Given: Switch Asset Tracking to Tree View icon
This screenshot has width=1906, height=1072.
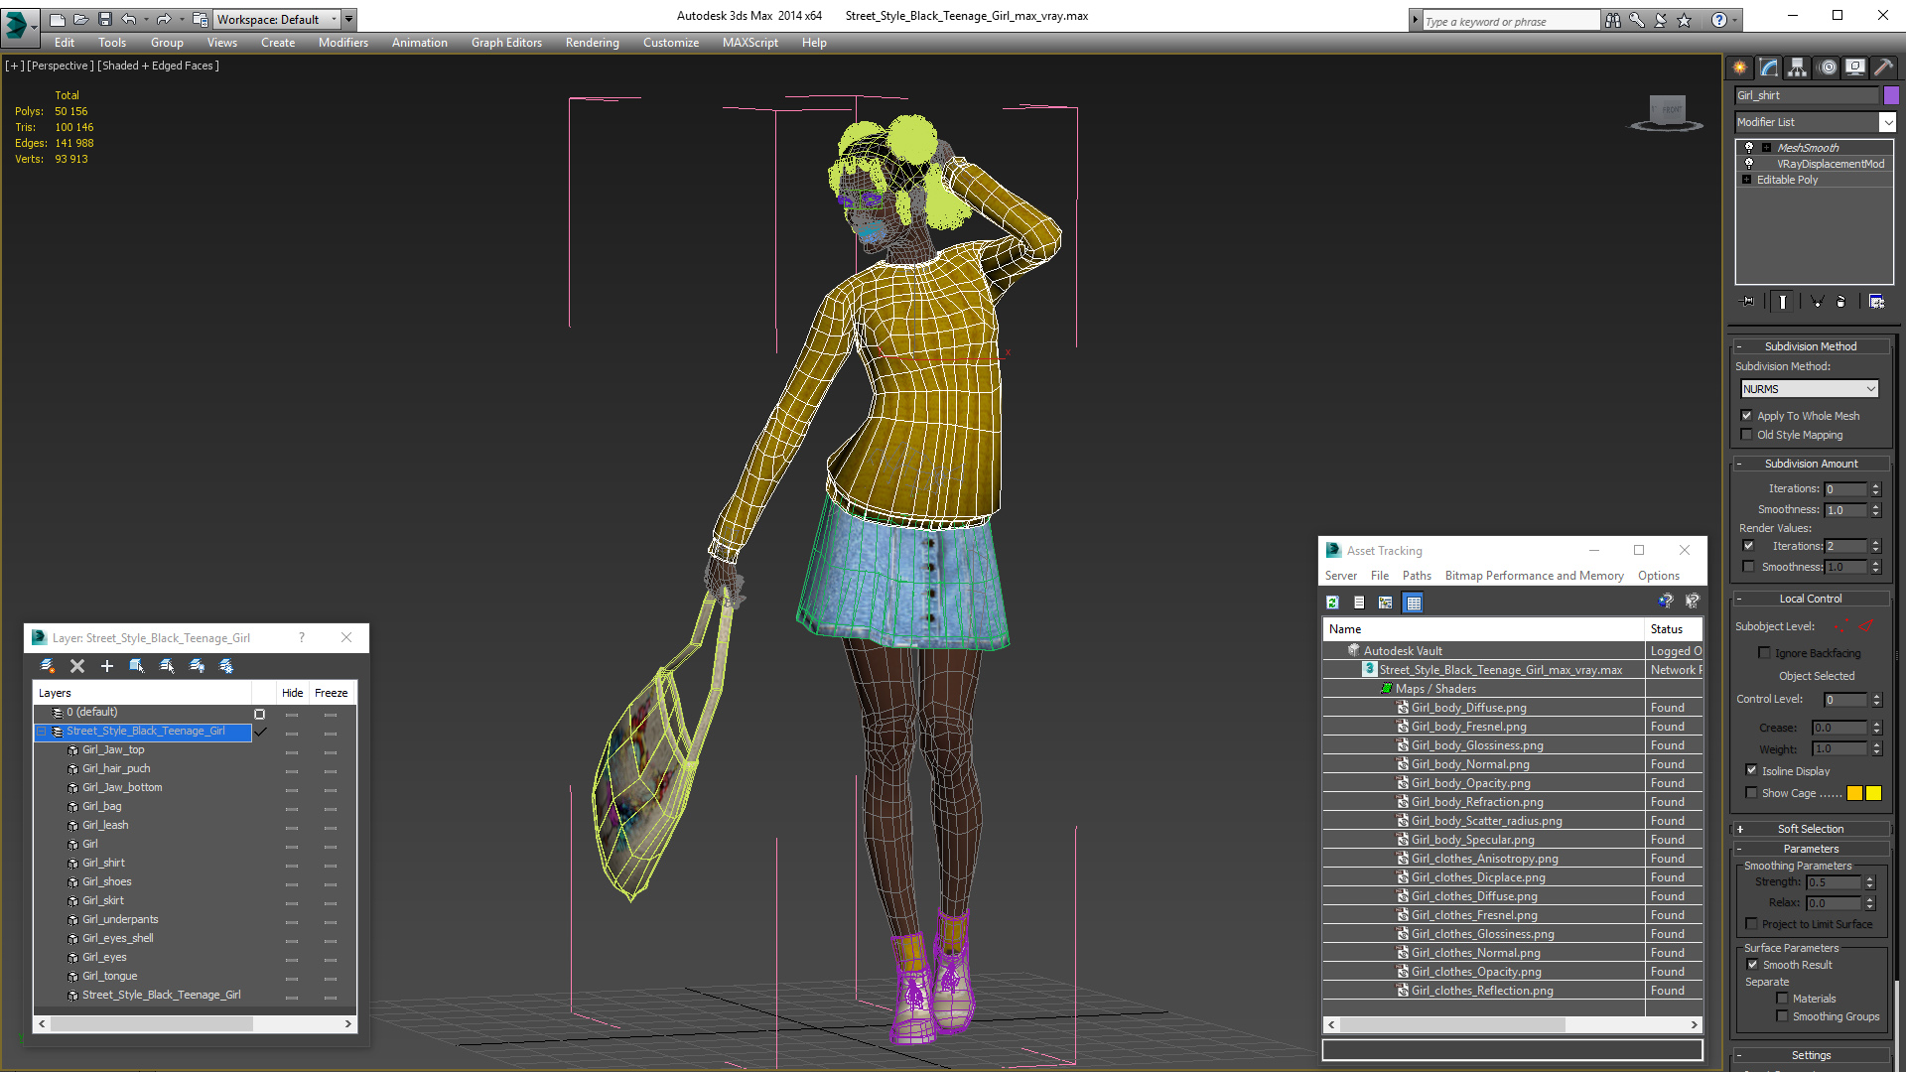Looking at the screenshot, I should (x=1386, y=603).
